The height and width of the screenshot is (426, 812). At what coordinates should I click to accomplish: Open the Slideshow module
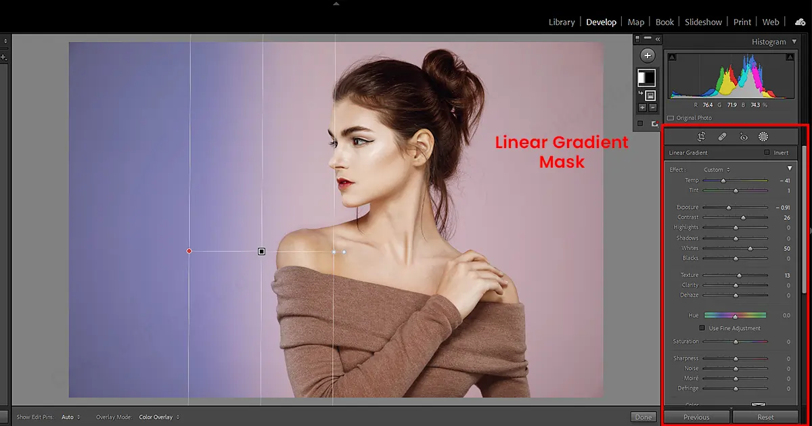[703, 22]
